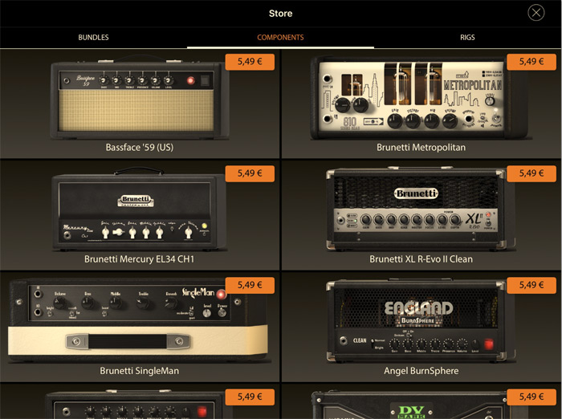Image resolution: width=562 pixels, height=419 pixels.
Task: Buy Bassface '59 with its 5,49 € button
Action: 250,62
